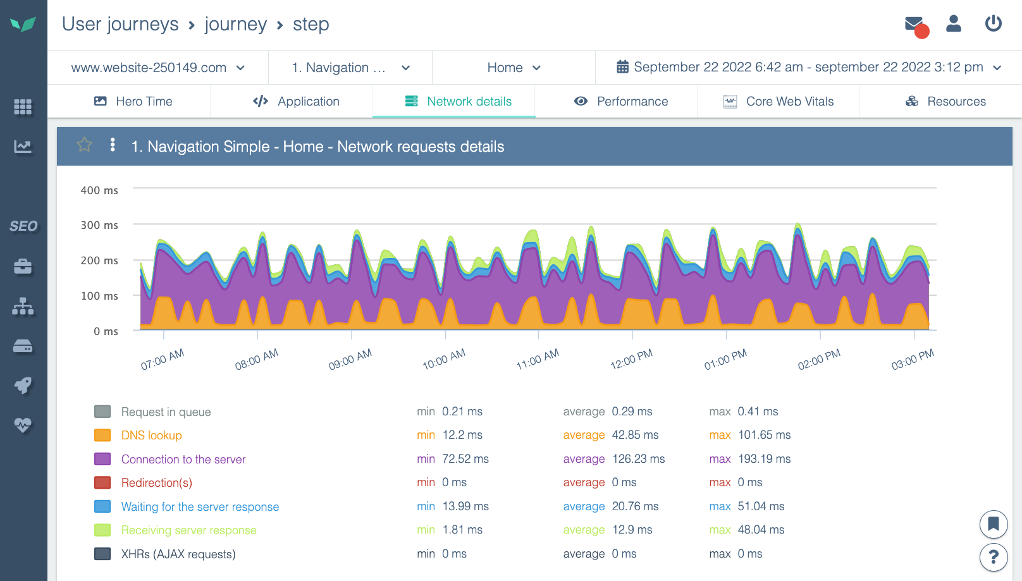The height and width of the screenshot is (581, 1022).
Task: Switch to the Performance tab
Action: pyautogui.click(x=621, y=102)
